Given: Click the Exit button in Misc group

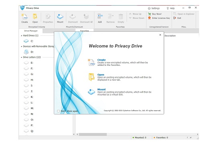Looking at the screenshot, I should (177, 18).
